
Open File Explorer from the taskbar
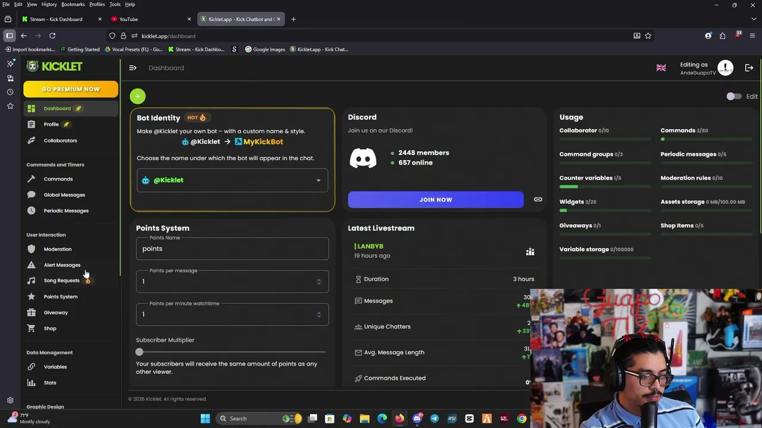pos(364,418)
